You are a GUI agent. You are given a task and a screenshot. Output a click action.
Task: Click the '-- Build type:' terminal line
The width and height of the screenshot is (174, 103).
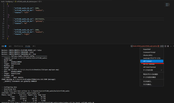point(7,60)
